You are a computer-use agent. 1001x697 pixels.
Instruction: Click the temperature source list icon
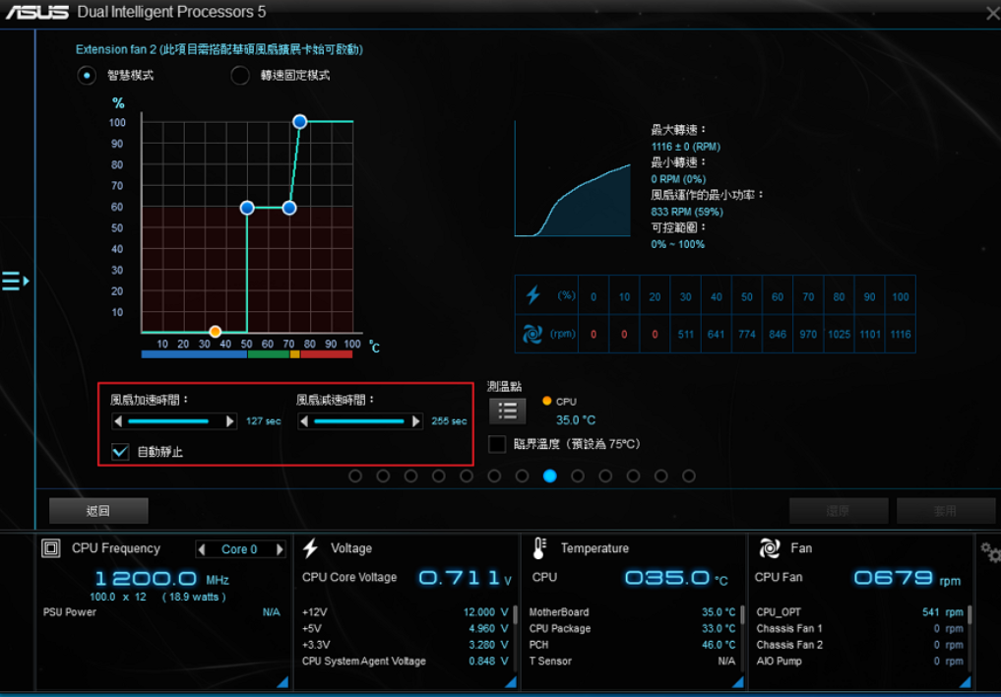click(508, 411)
